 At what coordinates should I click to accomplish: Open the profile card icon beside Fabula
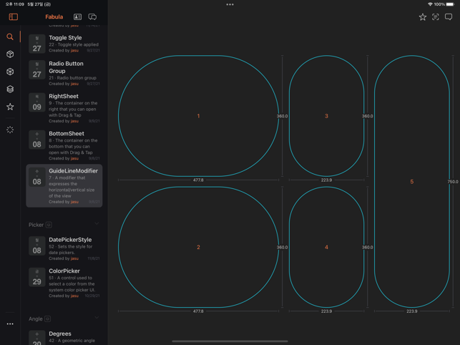tap(77, 16)
